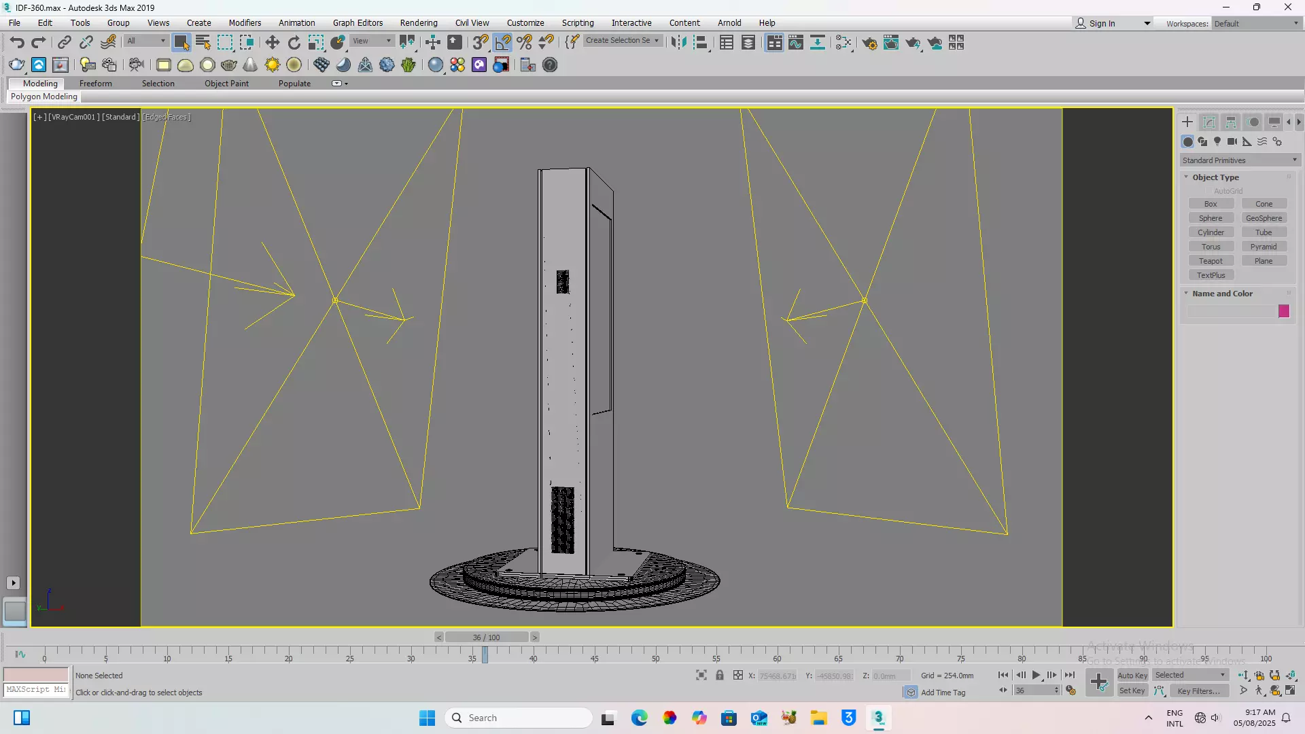
Task: Click the V-Ray sun light icon
Action: pyautogui.click(x=273, y=65)
